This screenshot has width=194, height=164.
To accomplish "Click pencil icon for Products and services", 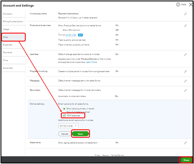I will pyautogui.click(x=185, y=26).
